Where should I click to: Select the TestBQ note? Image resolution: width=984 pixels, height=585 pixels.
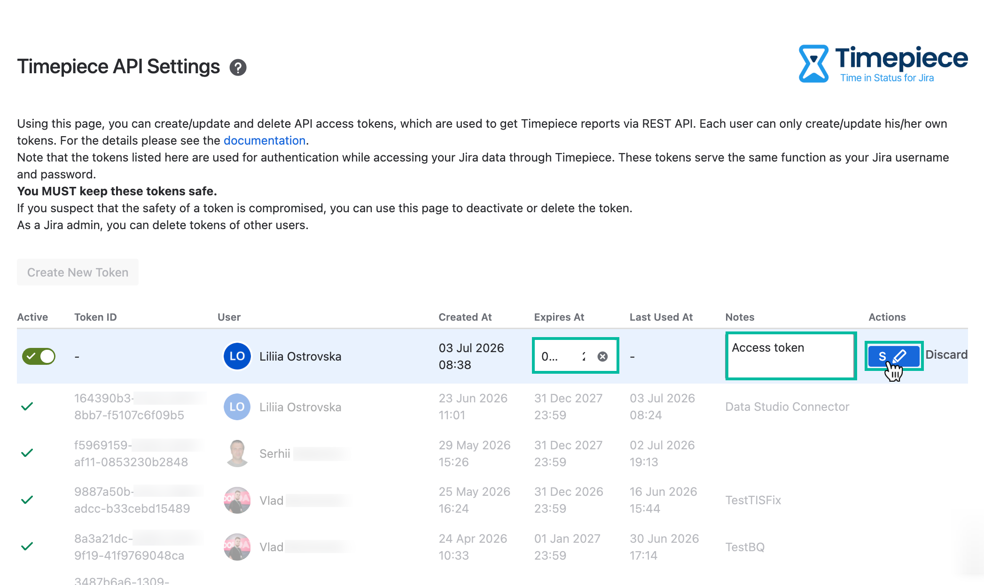pyautogui.click(x=745, y=547)
